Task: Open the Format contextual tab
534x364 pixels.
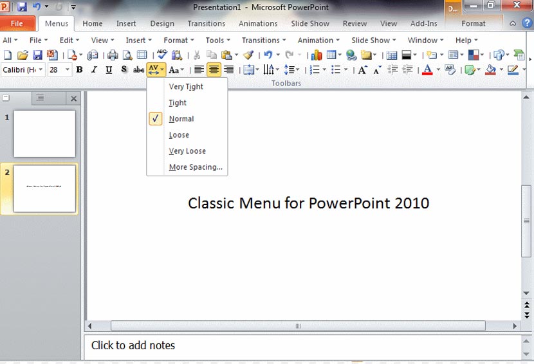Action: pyautogui.click(x=473, y=24)
